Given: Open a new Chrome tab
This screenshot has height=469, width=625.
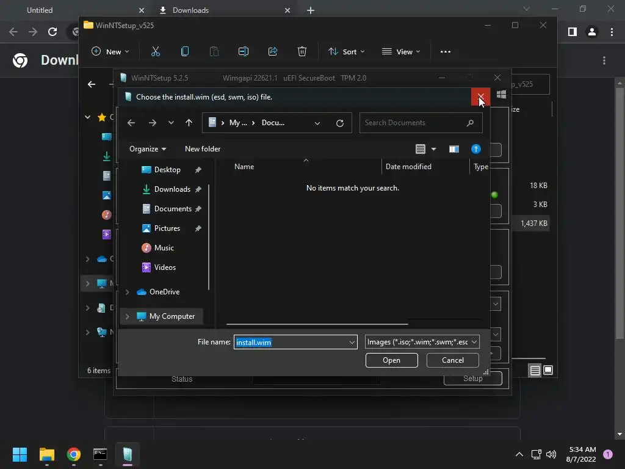Looking at the screenshot, I should pos(311,10).
